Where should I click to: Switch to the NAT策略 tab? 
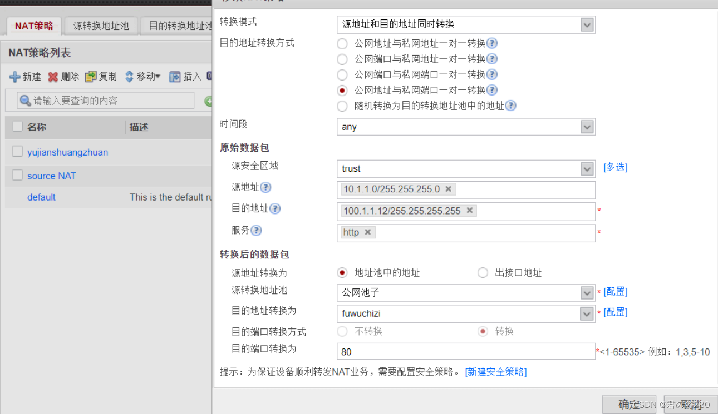coord(34,26)
